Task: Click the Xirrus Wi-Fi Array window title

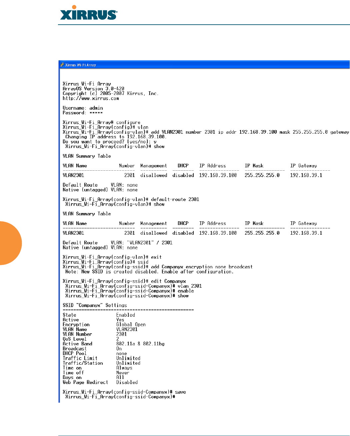Action: pyautogui.click(x=81, y=65)
